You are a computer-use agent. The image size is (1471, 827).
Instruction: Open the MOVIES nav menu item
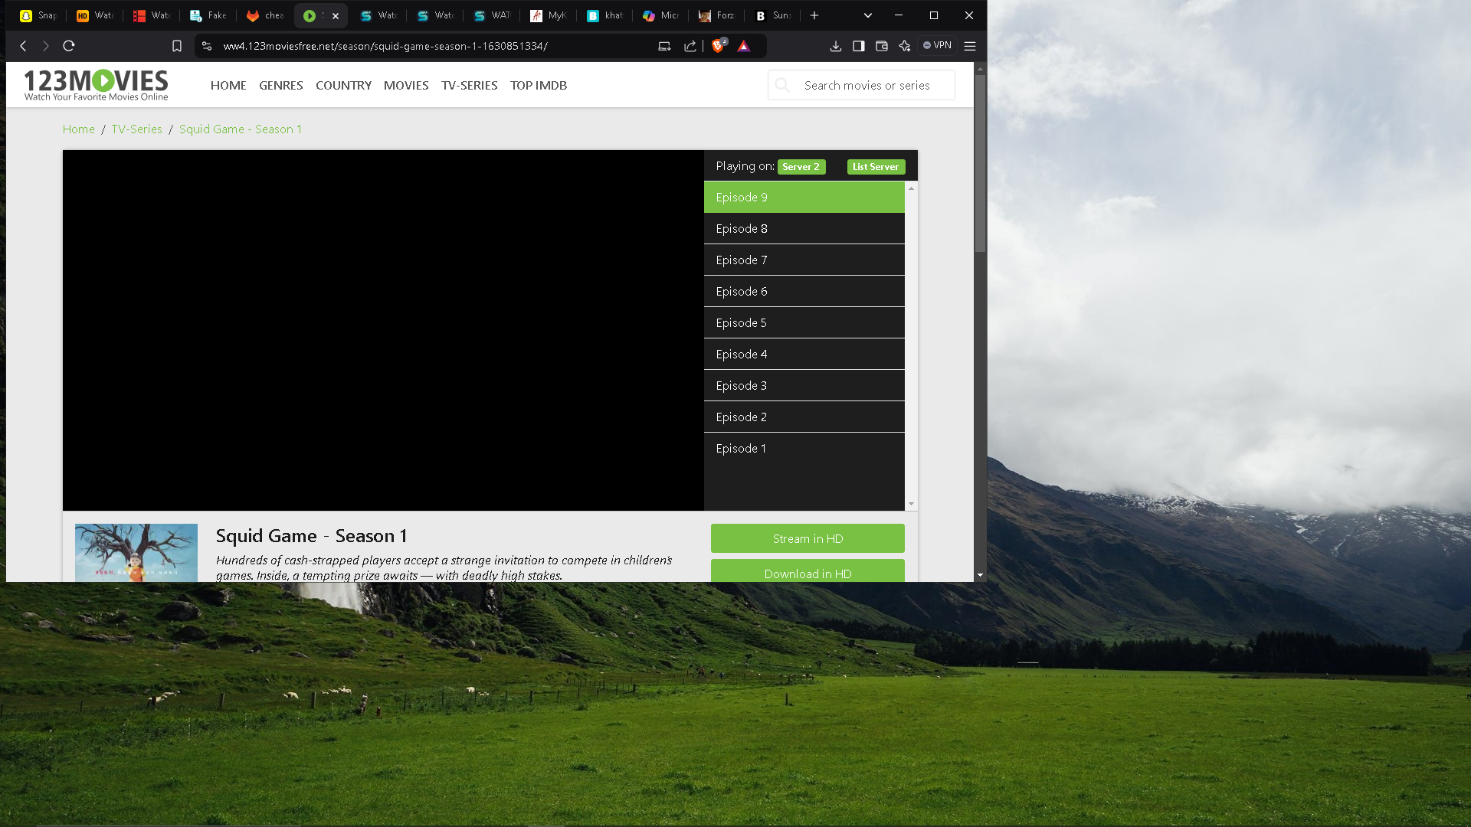click(406, 85)
